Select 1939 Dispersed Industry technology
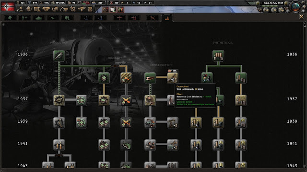Viewport: 307px width, 172px height. 126,122
